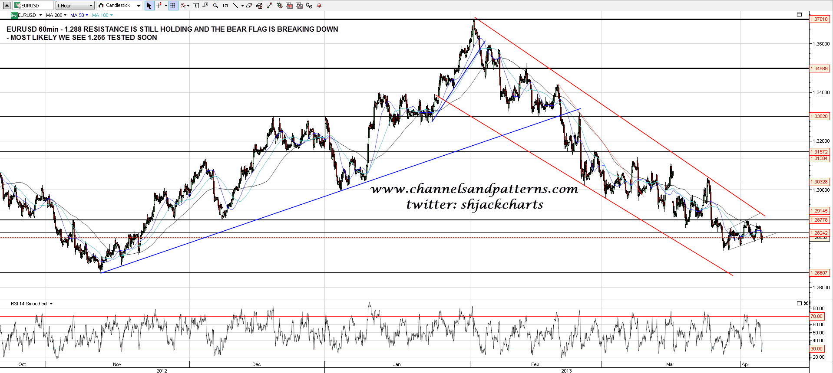Select the trendline drawing tool
Viewport: 833px width, 373px height.
[235, 6]
